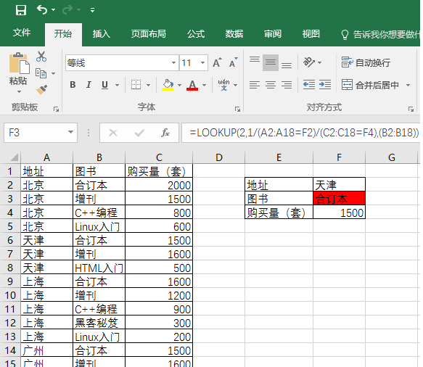The width and height of the screenshot is (423, 367).
Task: Switch to the 视图 tab
Action: point(311,34)
